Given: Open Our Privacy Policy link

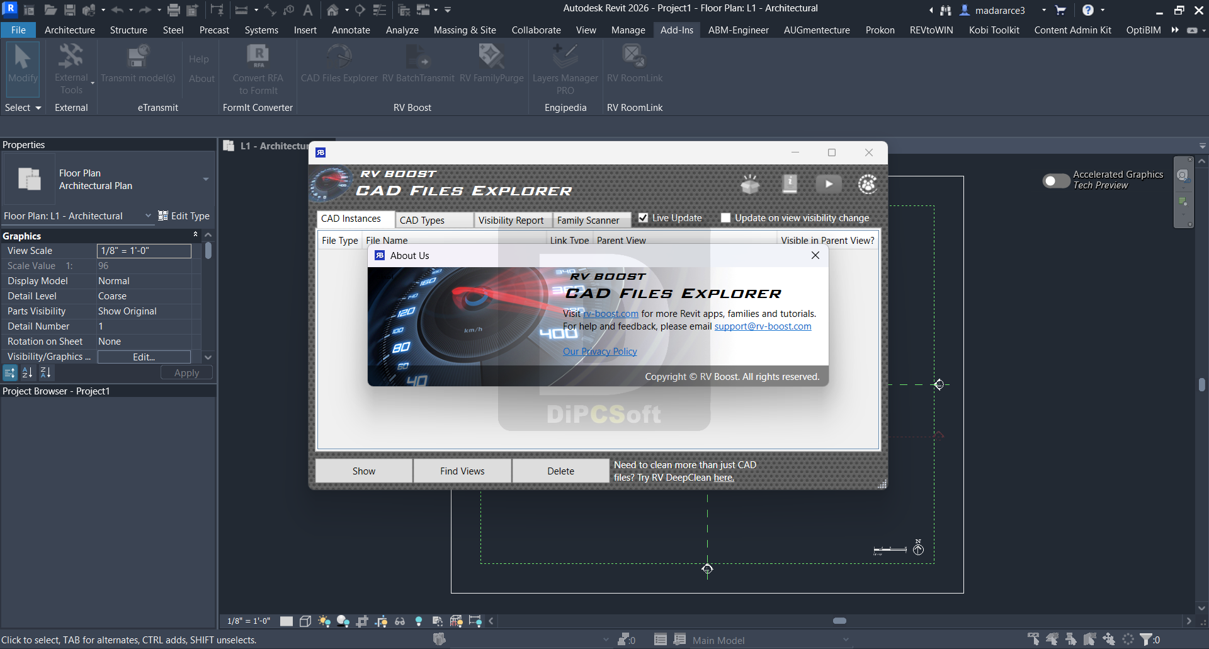Looking at the screenshot, I should (600, 352).
